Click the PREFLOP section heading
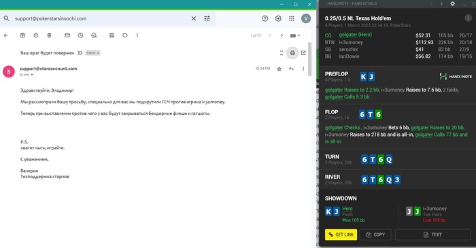476x248 pixels. pos(337,74)
